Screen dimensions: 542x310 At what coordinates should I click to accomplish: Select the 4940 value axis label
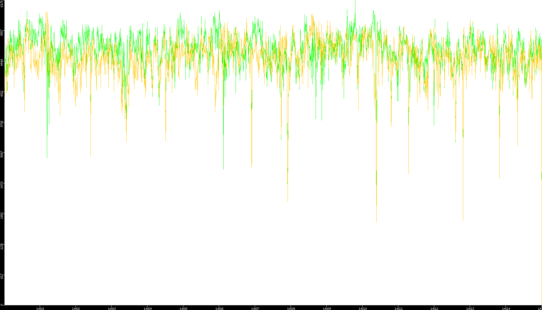click(x=2, y=63)
